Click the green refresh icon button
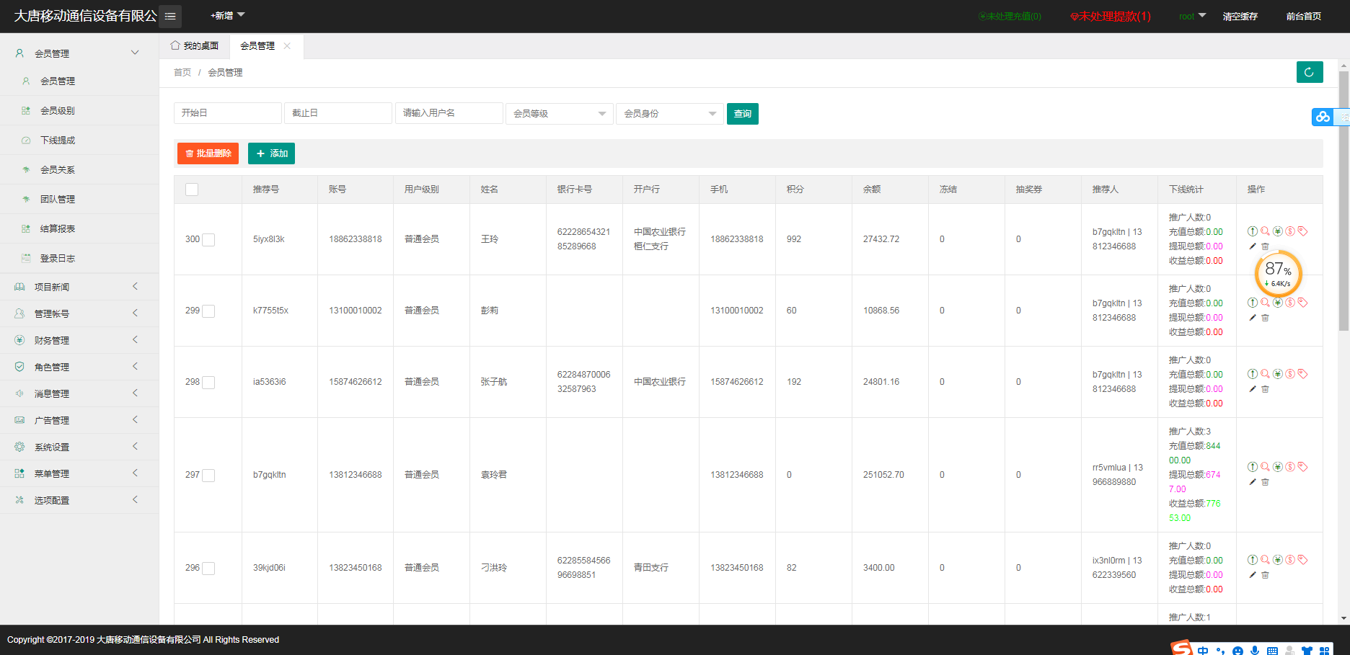 coord(1309,72)
